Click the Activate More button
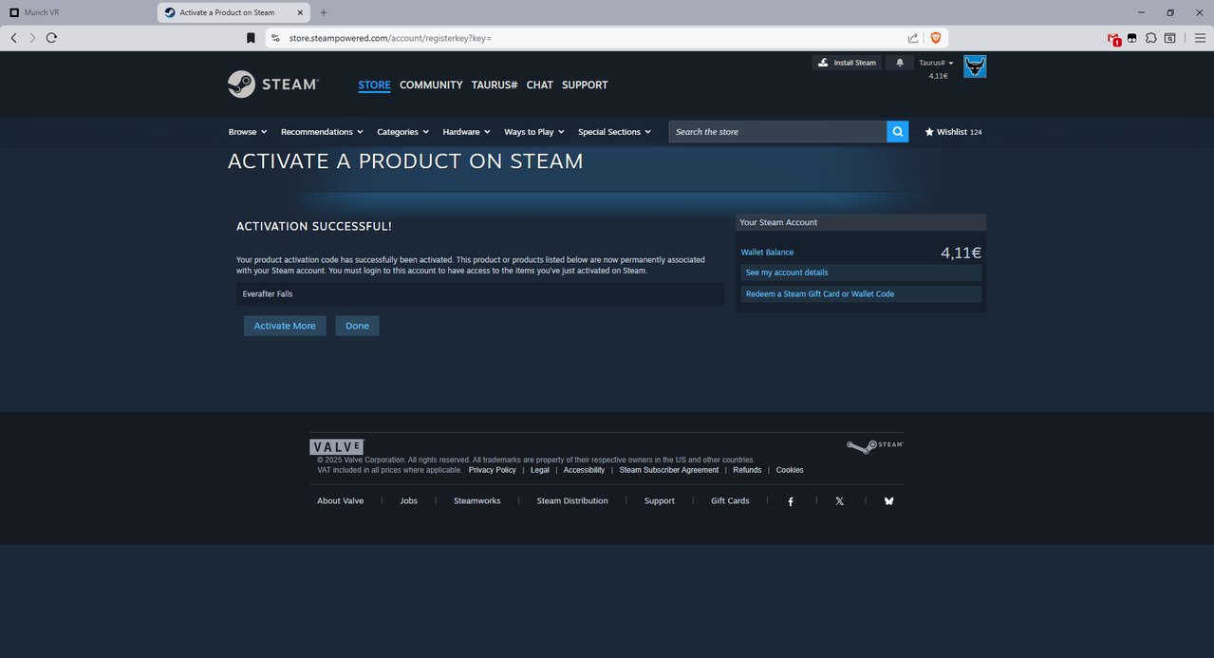The image size is (1214, 658). [285, 326]
